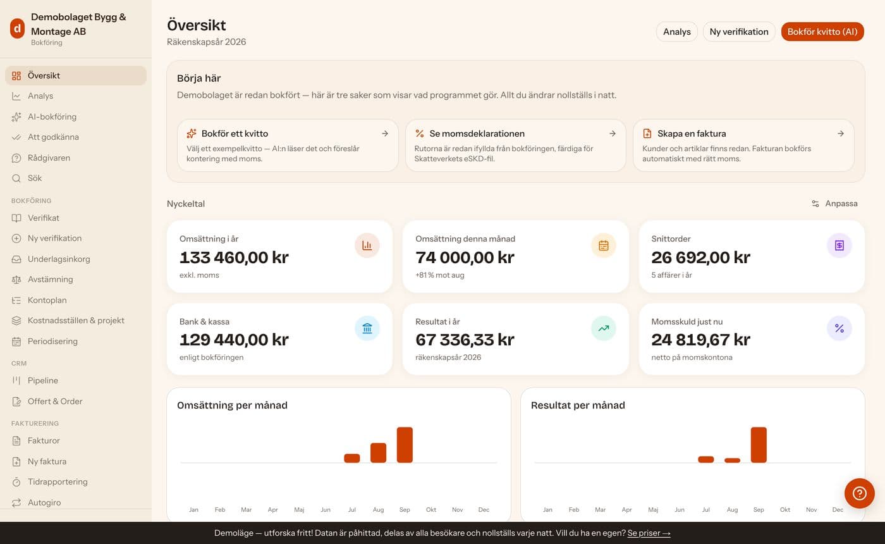The image size is (885, 544).
Task: Click the Ny faktura file-plus icon
Action: 16,461
